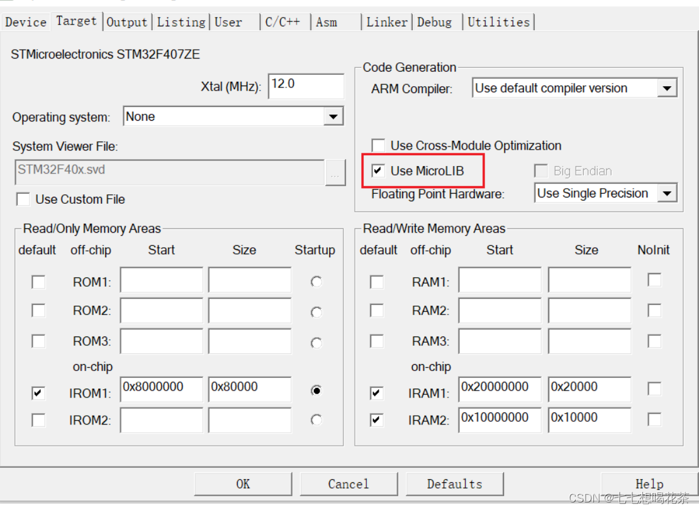
Task: Click the RAM3 Start field
Action: [500, 341]
